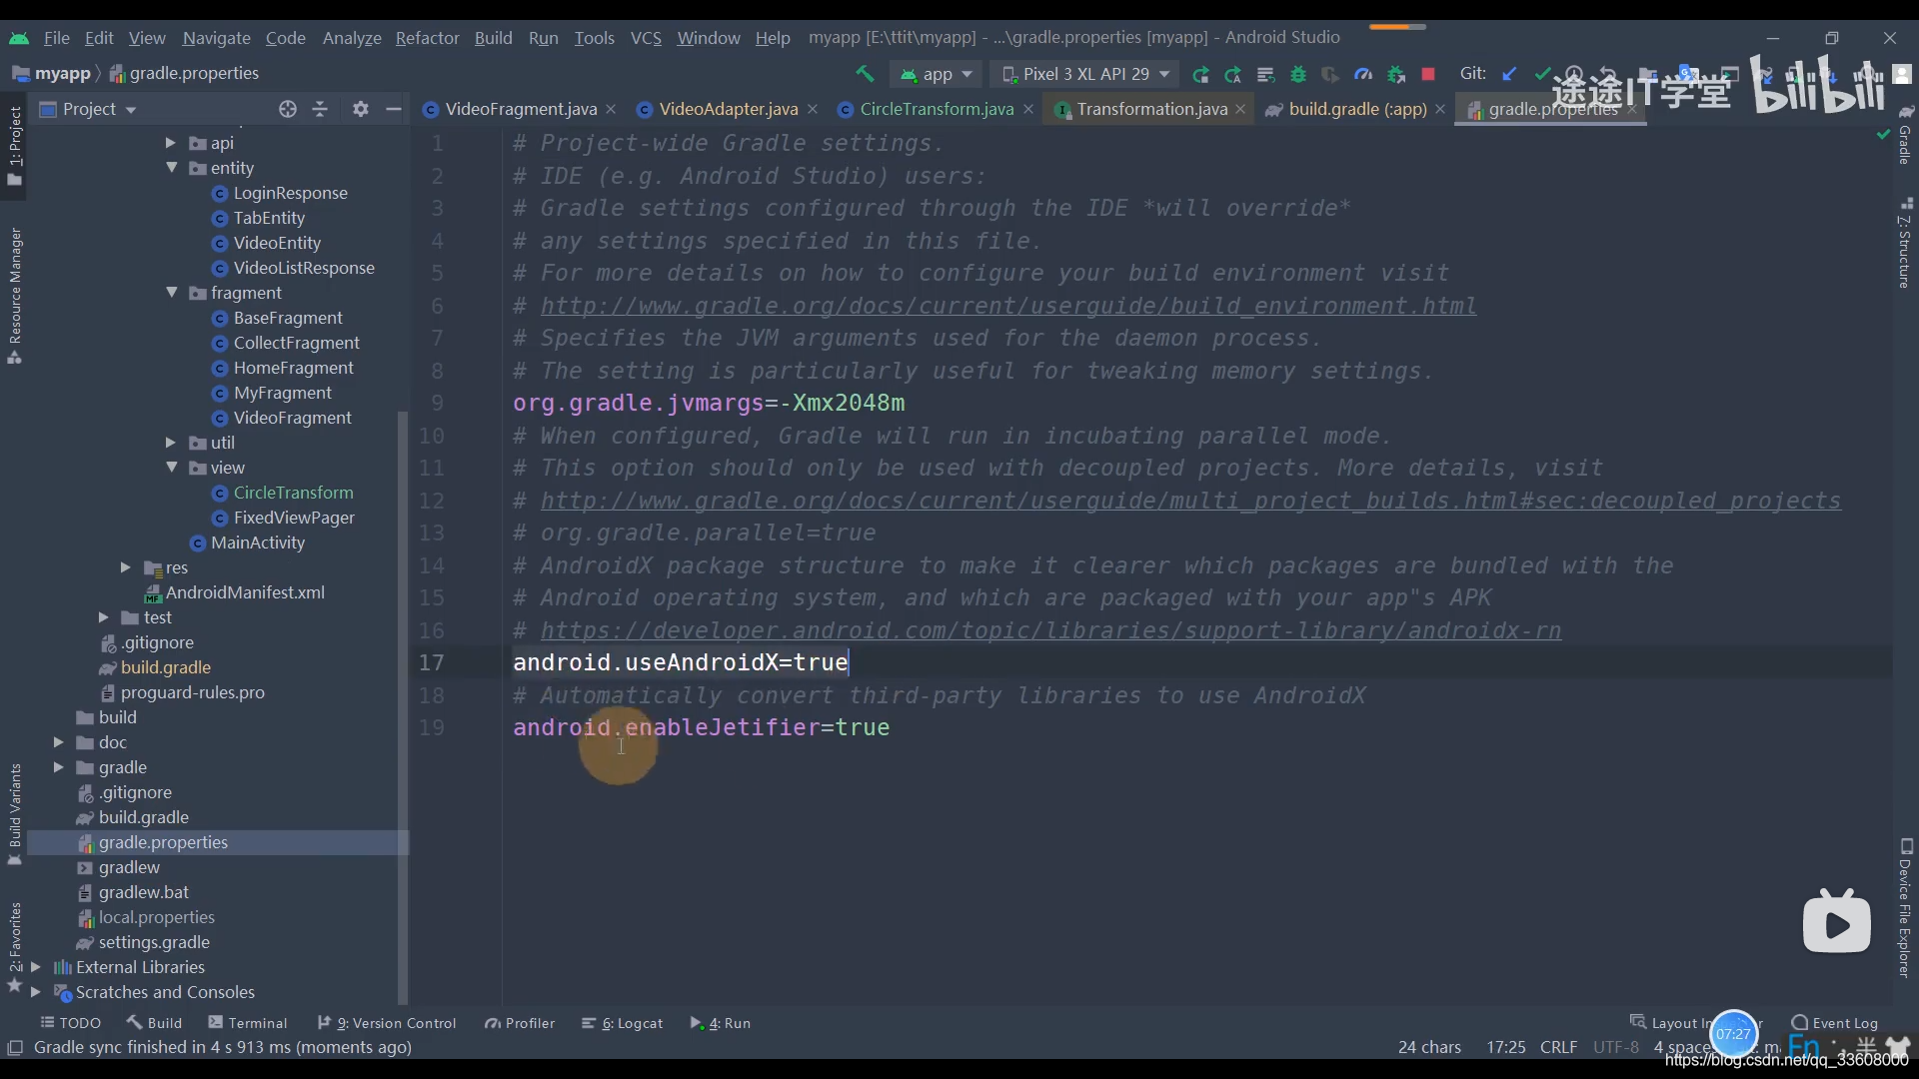Click the Make Project hammer icon
Image resolution: width=1919 pixels, height=1079 pixels.
[x=865, y=74]
